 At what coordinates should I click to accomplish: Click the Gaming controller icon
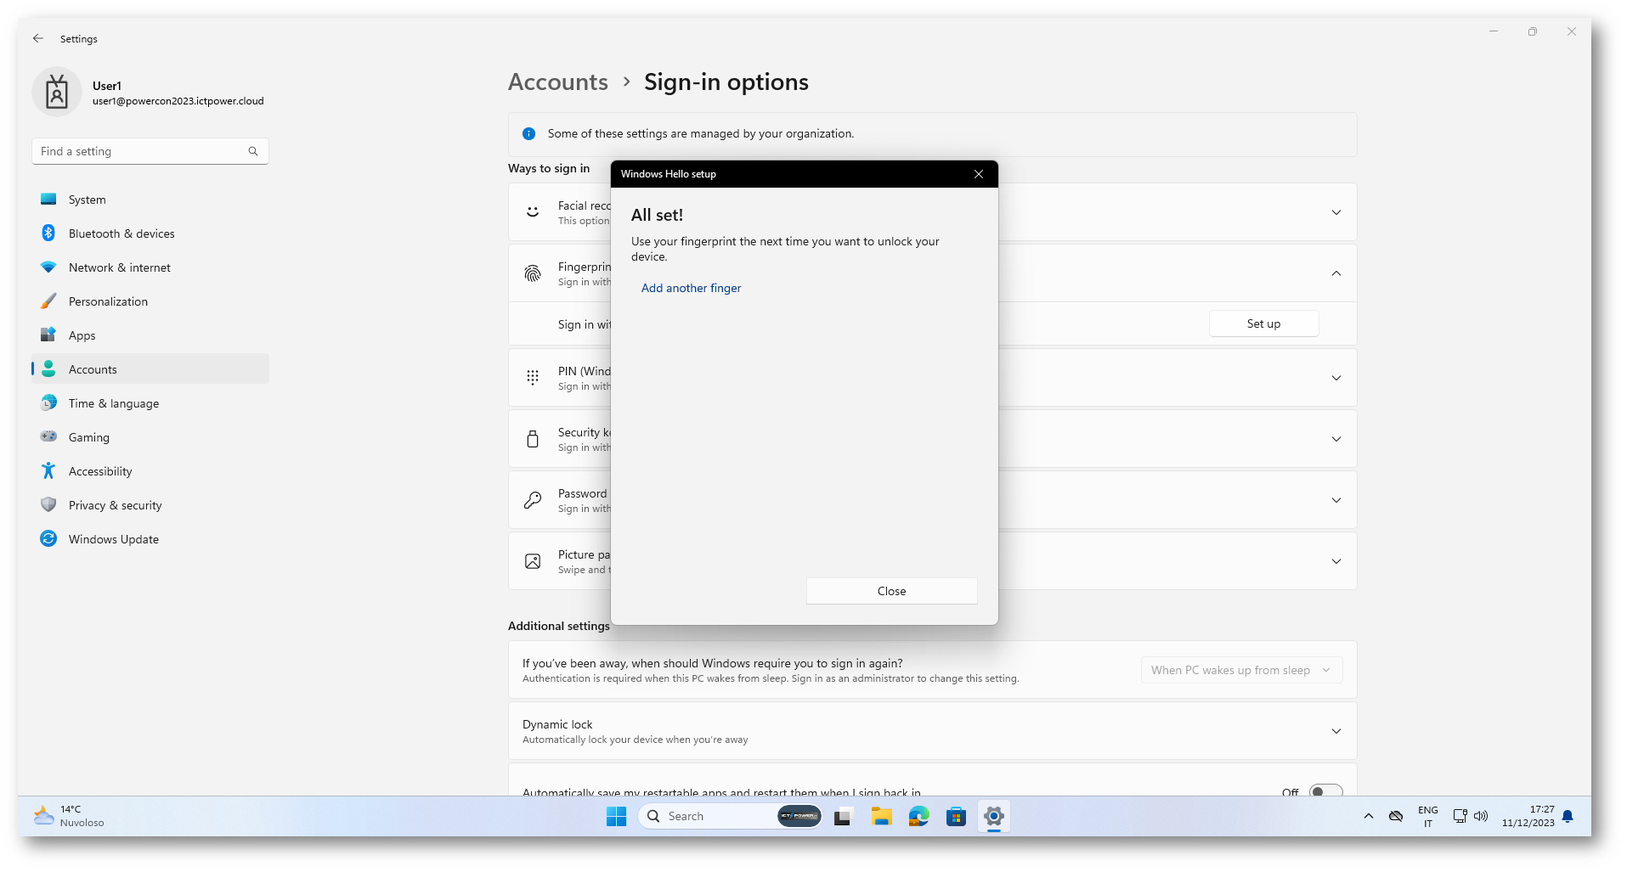click(x=48, y=437)
